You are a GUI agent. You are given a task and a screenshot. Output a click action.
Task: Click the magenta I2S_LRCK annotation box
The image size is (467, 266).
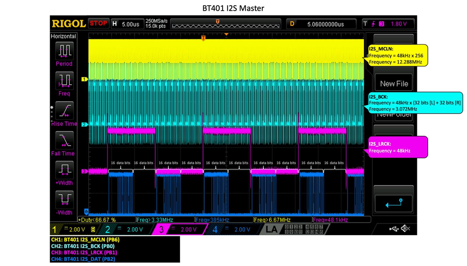point(398,147)
